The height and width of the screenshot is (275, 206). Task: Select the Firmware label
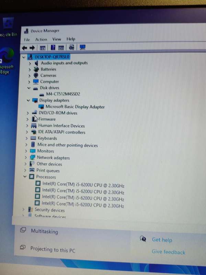[x=47, y=119]
